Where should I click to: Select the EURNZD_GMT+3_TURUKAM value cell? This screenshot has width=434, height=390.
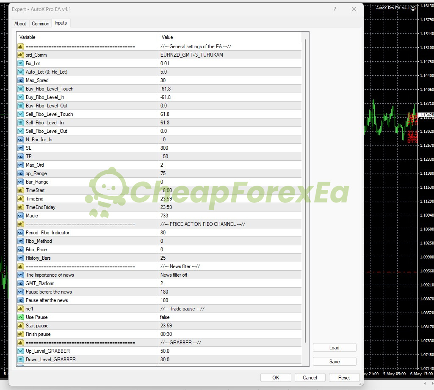[230, 55]
